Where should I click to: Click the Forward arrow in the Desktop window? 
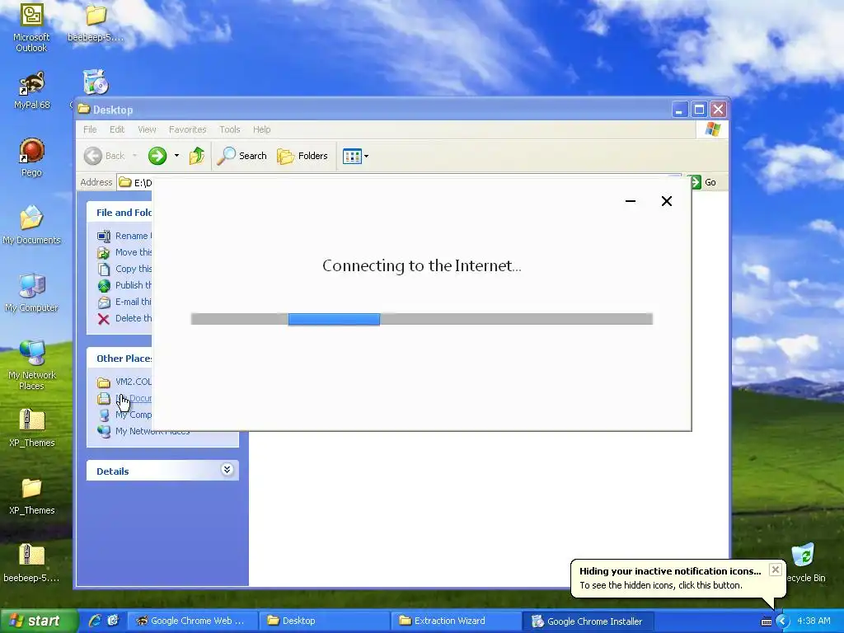coord(157,156)
